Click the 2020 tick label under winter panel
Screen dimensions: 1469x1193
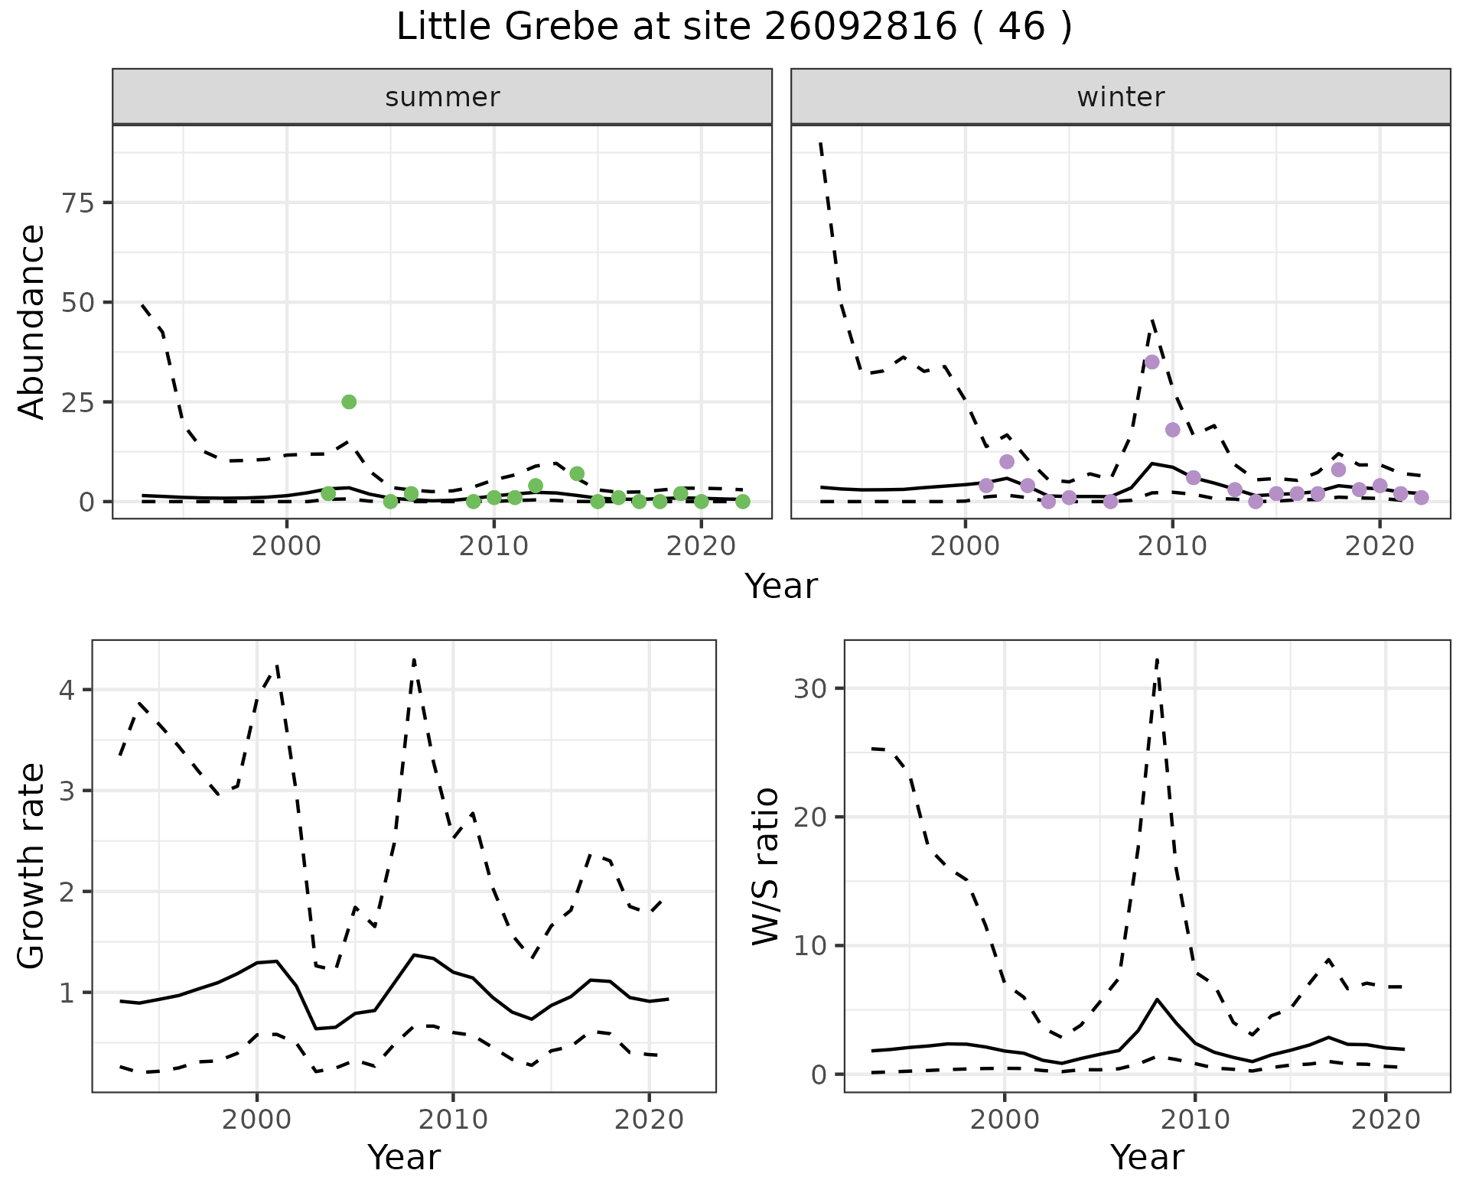pos(1379,546)
